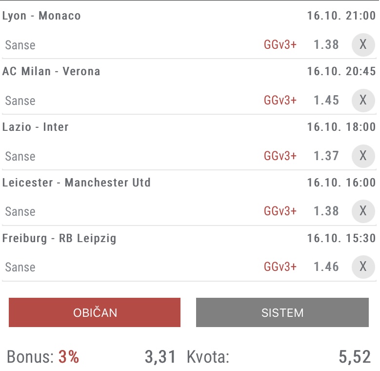Open the Lyon - Monaco match title
The image size is (380, 371).
(x=41, y=16)
